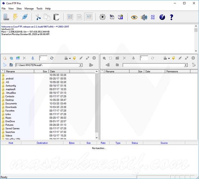Viewport: 199px width, 179px height.
Task: Click the Reconnect plug icon
Action: tap(25, 17)
